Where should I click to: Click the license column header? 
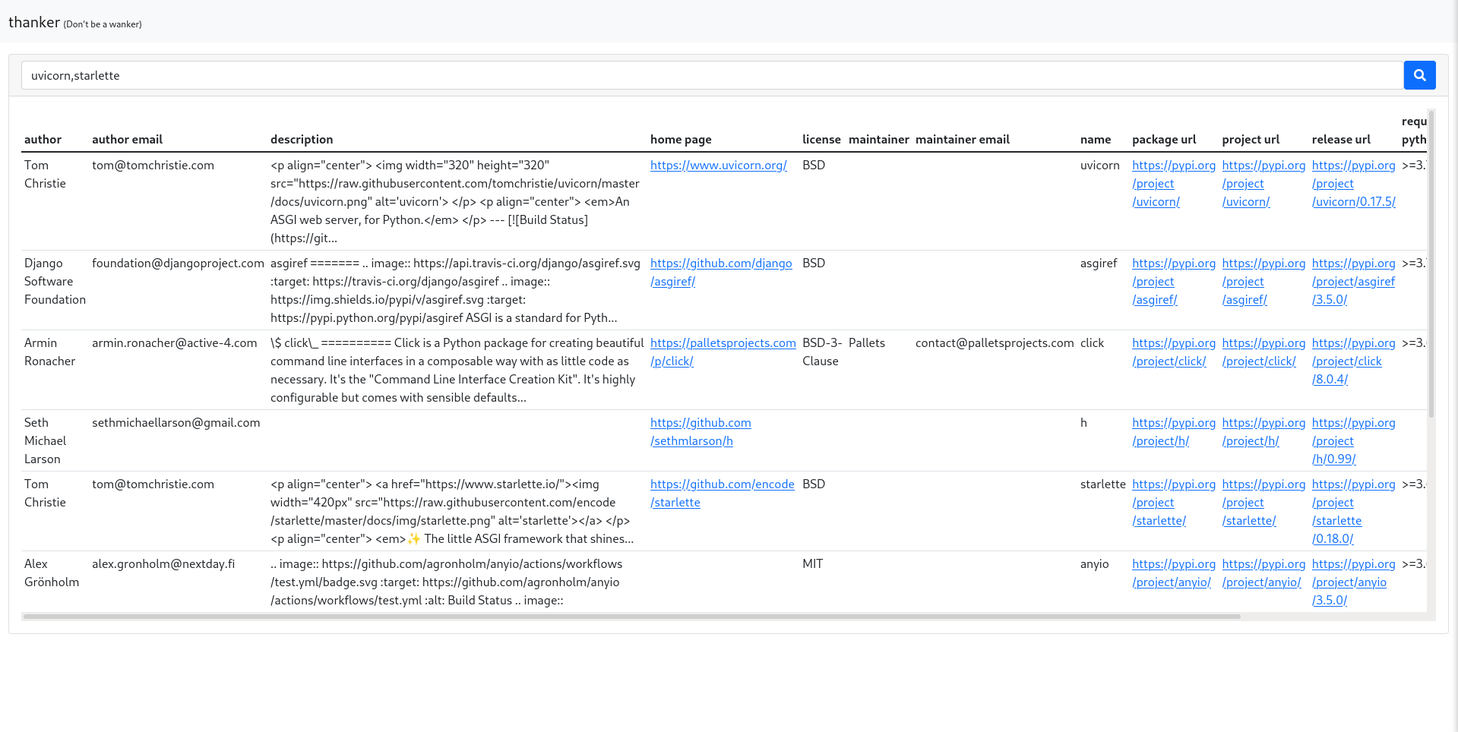click(x=821, y=139)
